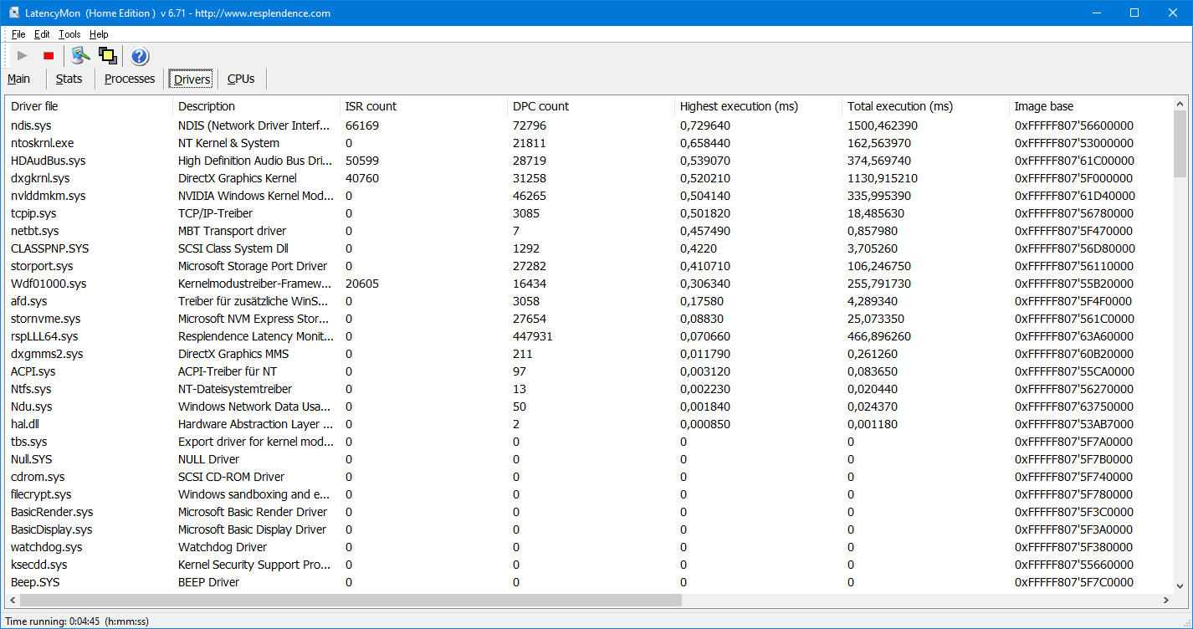Select the filecrypt.sys row
Image resolution: width=1193 pixels, height=629 pixels.
589,494
